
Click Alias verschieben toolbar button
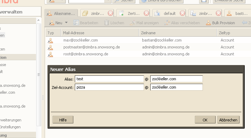click(x=182, y=23)
